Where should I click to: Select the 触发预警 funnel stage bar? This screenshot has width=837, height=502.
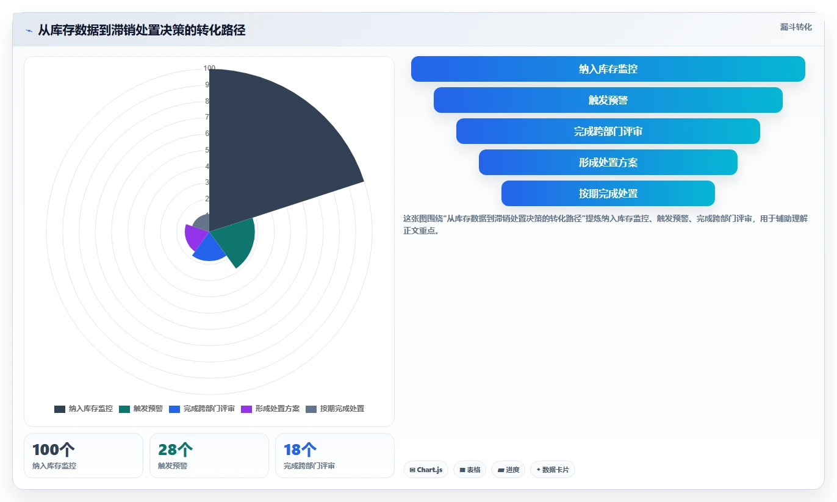coord(608,100)
